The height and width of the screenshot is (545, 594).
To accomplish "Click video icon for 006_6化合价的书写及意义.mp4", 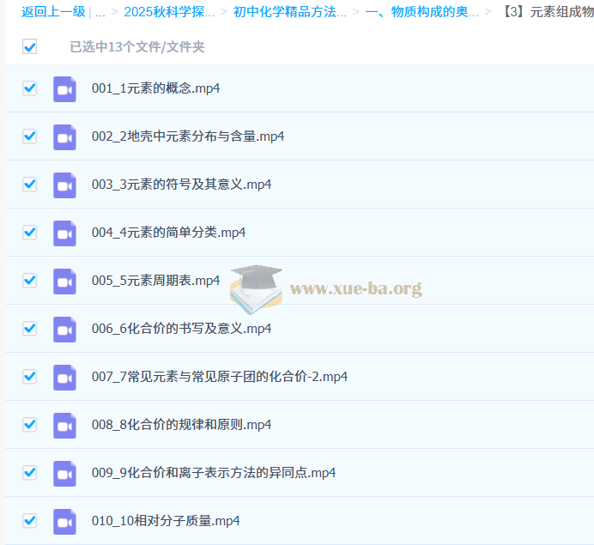I will pyautogui.click(x=64, y=329).
